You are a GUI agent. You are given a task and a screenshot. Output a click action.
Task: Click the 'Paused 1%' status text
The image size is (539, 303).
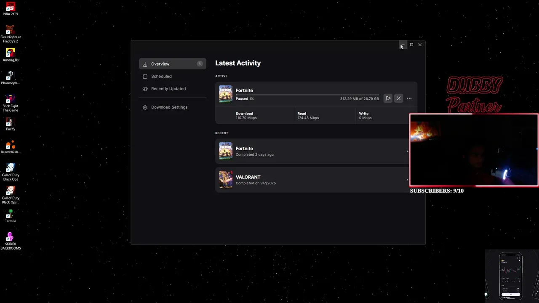point(245,99)
